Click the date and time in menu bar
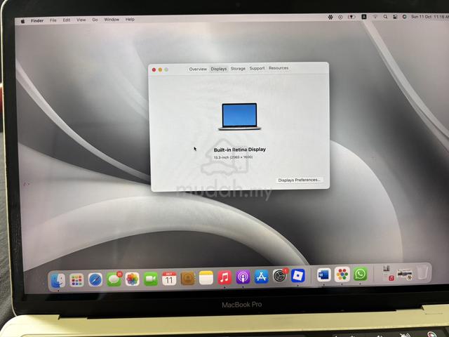This screenshot has height=337, width=449. [429, 17]
